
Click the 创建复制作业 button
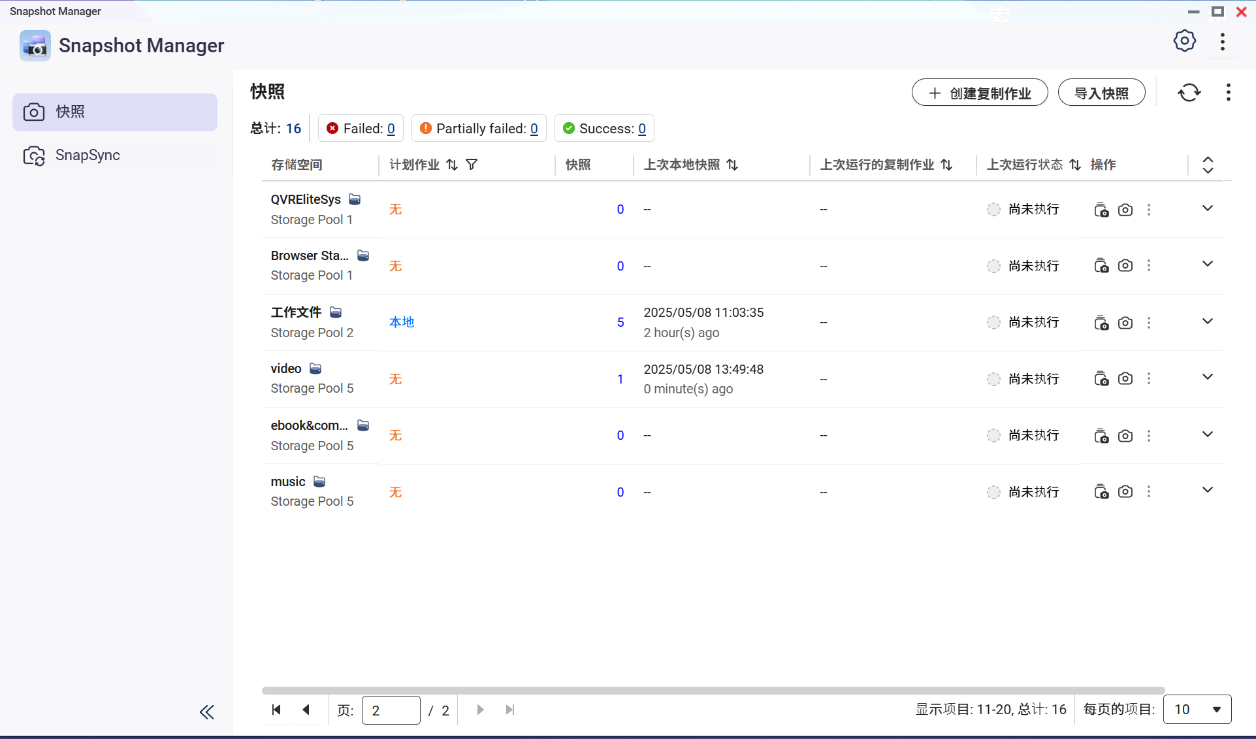pyautogui.click(x=980, y=93)
